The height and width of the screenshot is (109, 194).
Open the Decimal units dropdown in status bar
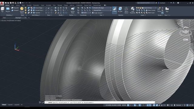pos(179,105)
